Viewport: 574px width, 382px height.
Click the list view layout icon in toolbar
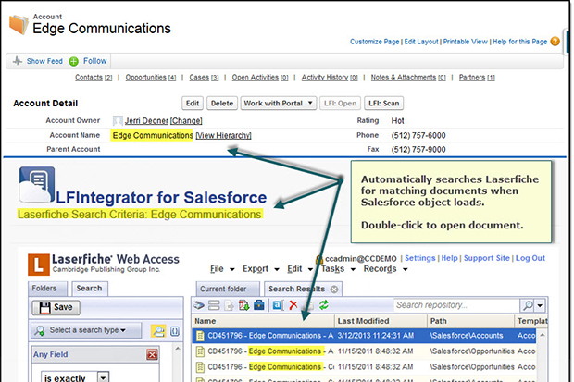pyautogui.click(x=214, y=305)
